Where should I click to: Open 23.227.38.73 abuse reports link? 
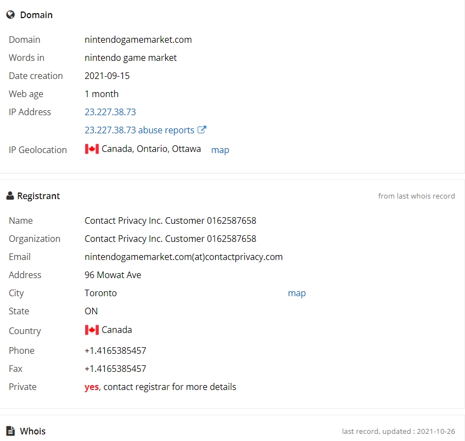click(x=139, y=130)
